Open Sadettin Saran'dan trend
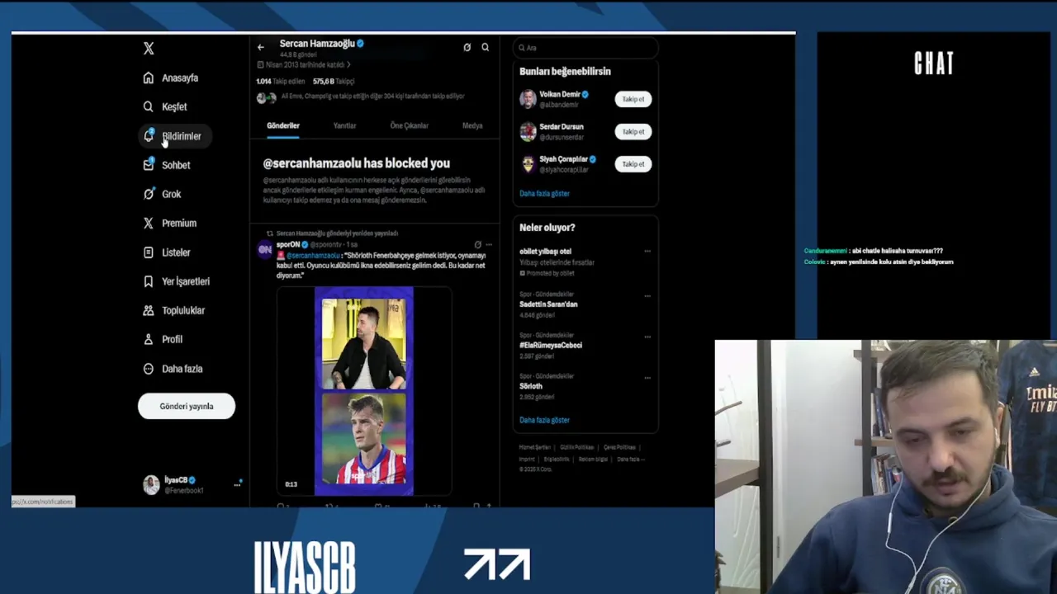Image resolution: width=1057 pixels, height=594 pixels. point(548,304)
